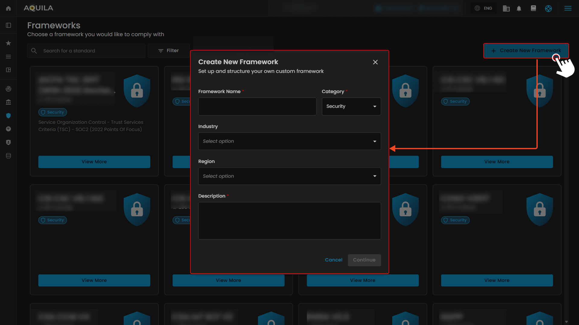Select the shield icon in left sidebar
Viewport: 579px width, 325px height.
tap(8, 116)
